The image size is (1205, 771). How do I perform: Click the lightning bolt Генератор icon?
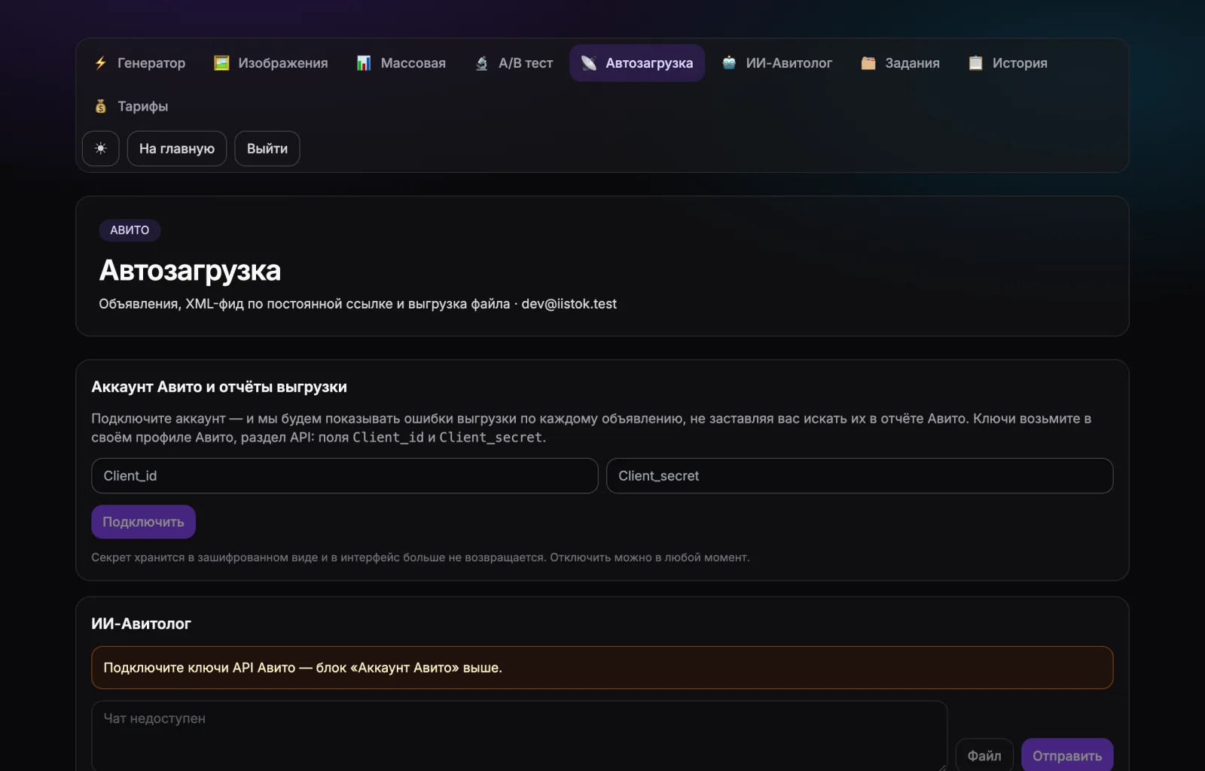(x=101, y=63)
